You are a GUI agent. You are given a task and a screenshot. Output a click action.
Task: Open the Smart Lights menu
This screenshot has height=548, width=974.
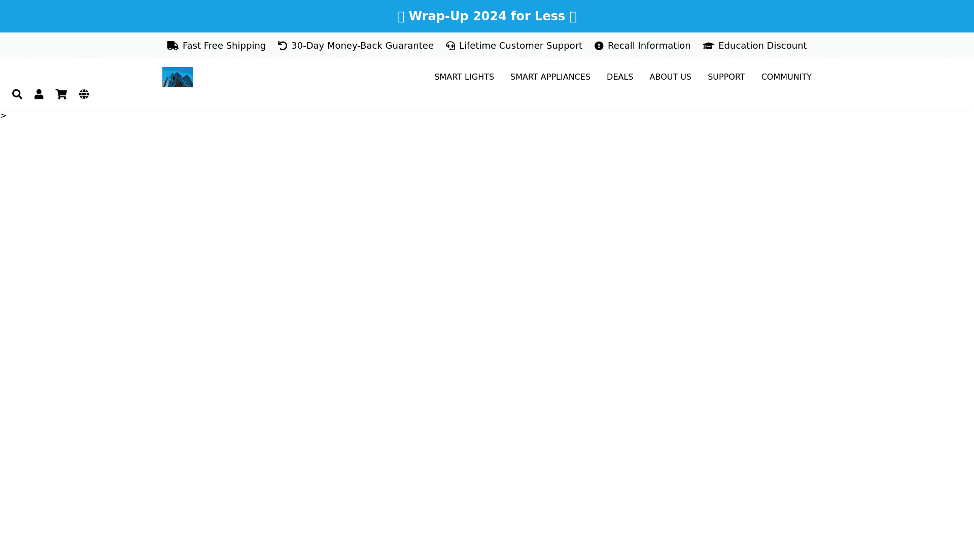[464, 77]
